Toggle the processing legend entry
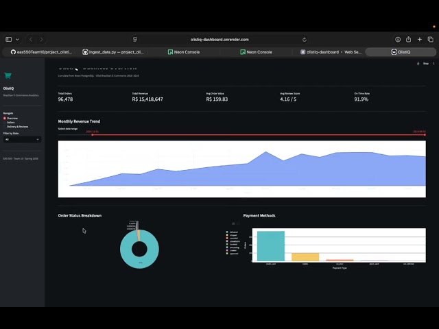The width and height of the screenshot is (439, 329). point(233,247)
